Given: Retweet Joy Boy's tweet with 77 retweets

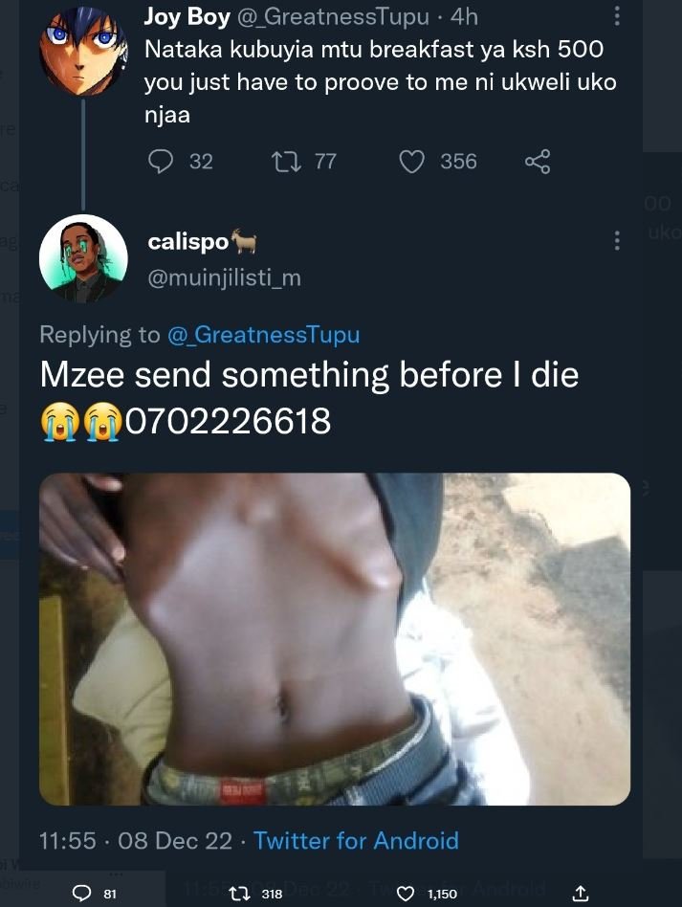Looking at the screenshot, I should click(286, 162).
